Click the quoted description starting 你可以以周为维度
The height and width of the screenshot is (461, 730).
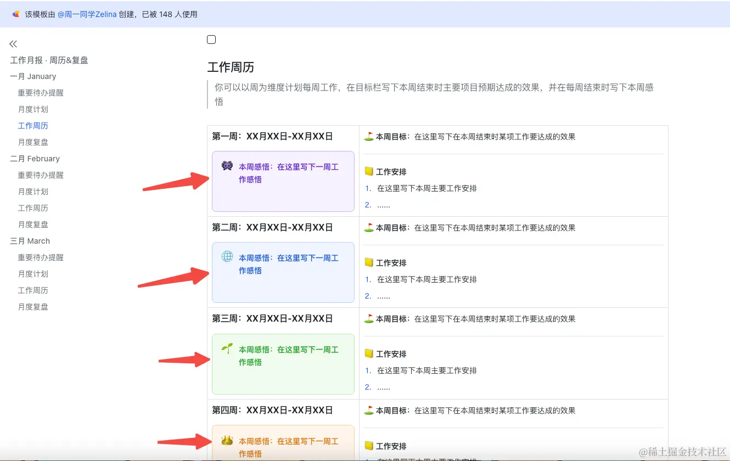coord(434,94)
